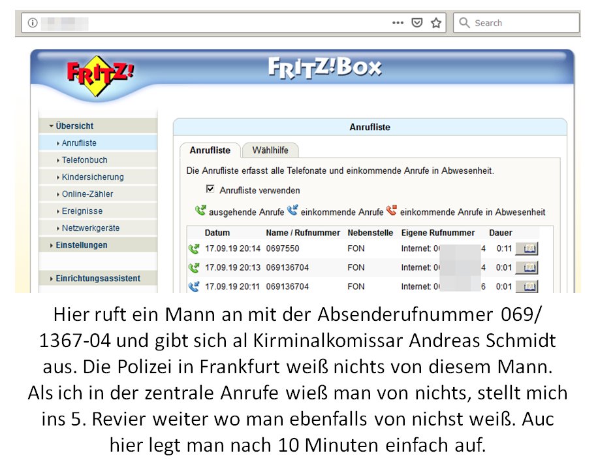Image resolution: width=598 pixels, height=468 pixels.
Task: Open the page actions three-dot menu
Action: pos(398,23)
